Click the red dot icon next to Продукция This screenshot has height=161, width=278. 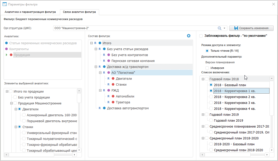11,55
